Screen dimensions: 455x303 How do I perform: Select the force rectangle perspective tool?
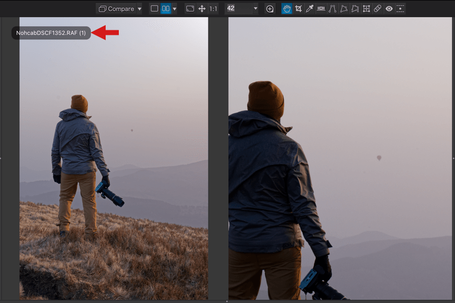coord(344,9)
